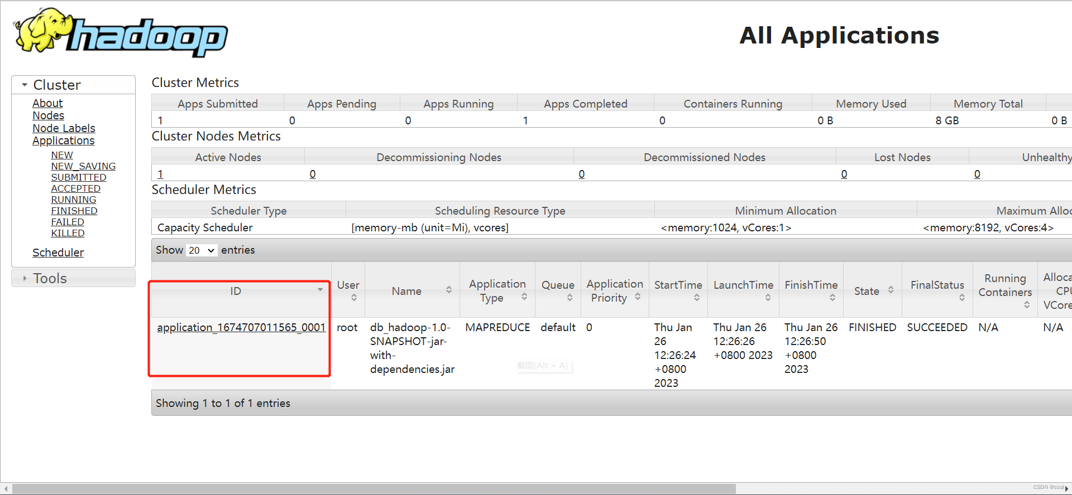This screenshot has width=1072, height=495.
Task: Open application_1674707011565_0001 details link
Action: point(241,327)
